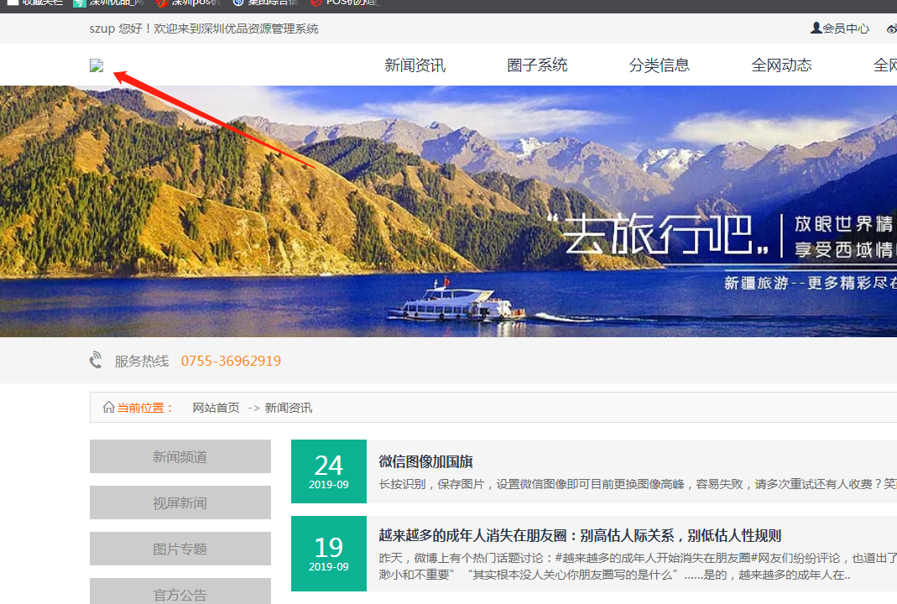Select 分类信息 from the top navigation
897x604 pixels.
tap(659, 65)
